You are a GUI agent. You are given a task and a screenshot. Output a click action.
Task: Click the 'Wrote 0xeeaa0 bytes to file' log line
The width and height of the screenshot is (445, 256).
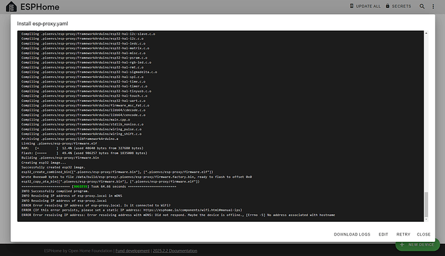click(x=137, y=177)
